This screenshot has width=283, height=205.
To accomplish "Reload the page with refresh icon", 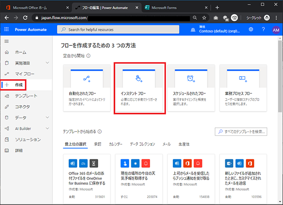I will pos(25,18).
